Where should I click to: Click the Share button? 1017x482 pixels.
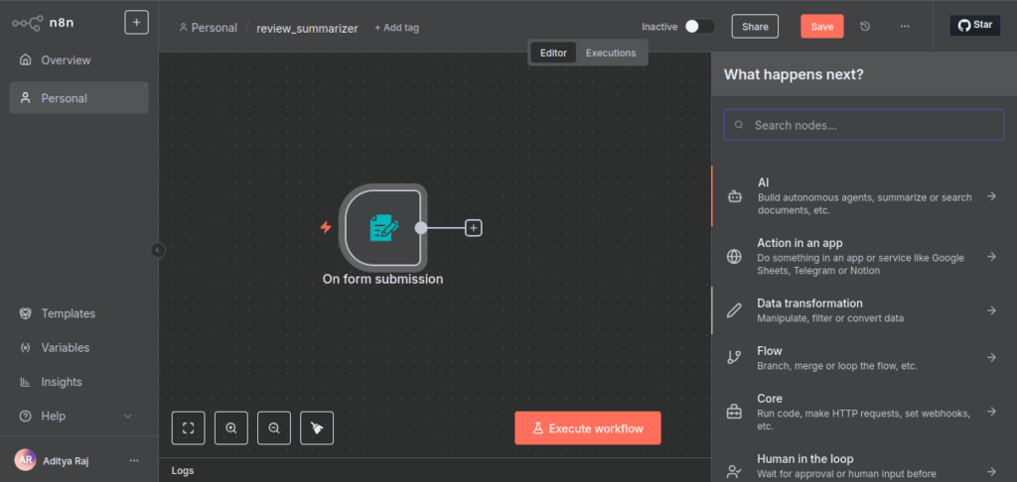[755, 27]
